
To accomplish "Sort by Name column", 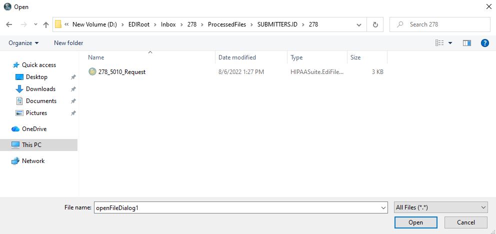I will tap(96, 57).
